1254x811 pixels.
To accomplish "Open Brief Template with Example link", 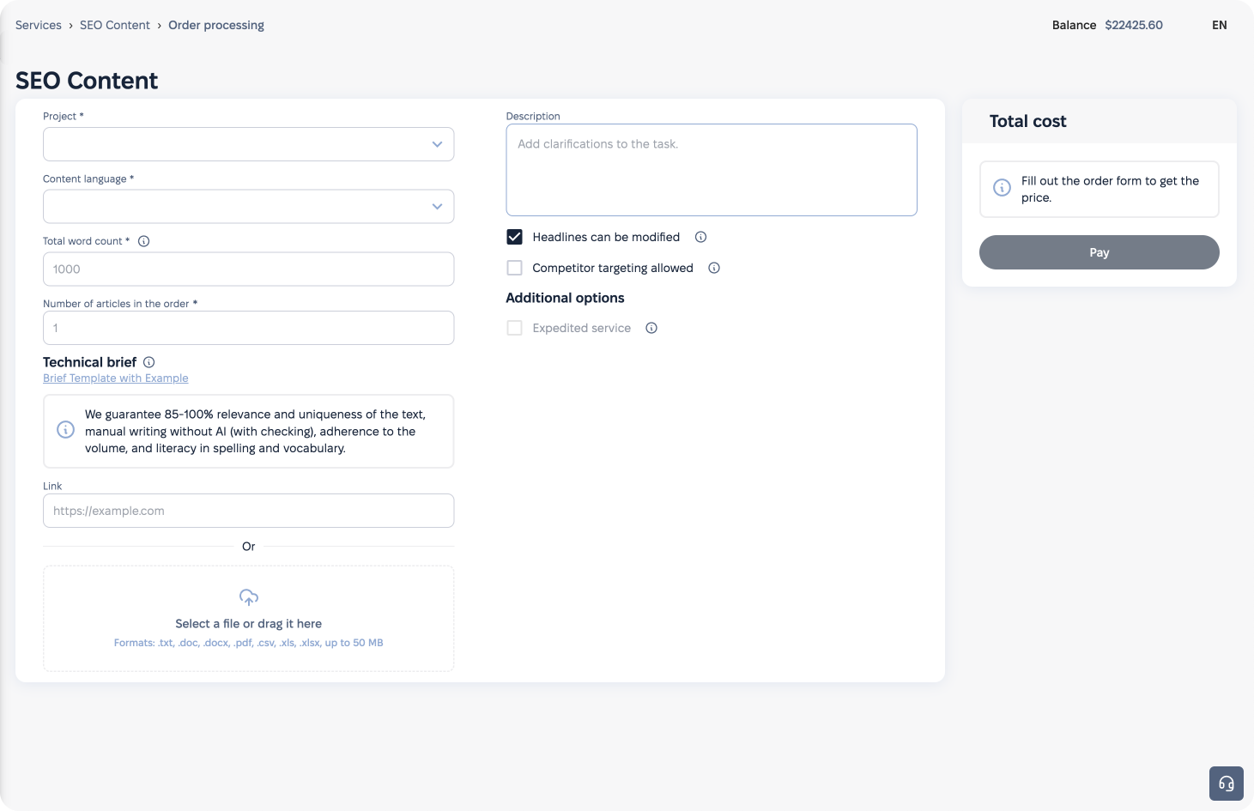I will point(116,378).
